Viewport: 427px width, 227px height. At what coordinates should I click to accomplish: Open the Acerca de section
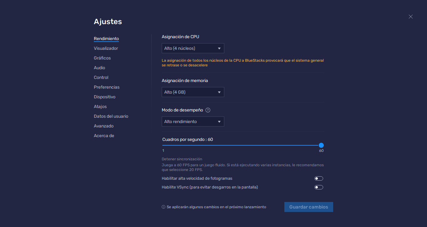104,136
